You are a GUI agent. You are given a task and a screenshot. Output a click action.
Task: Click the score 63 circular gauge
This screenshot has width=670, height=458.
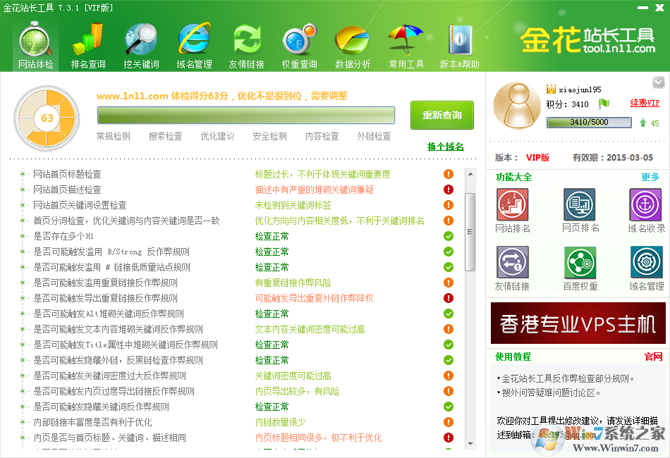click(x=47, y=118)
